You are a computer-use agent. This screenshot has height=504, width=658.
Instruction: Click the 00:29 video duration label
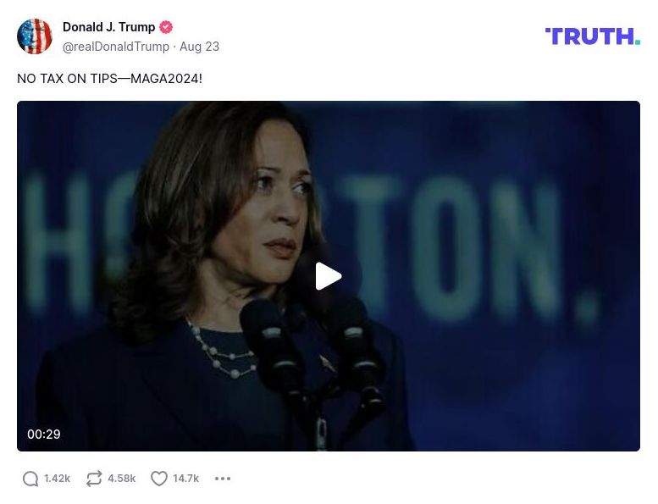pyautogui.click(x=44, y=435)
